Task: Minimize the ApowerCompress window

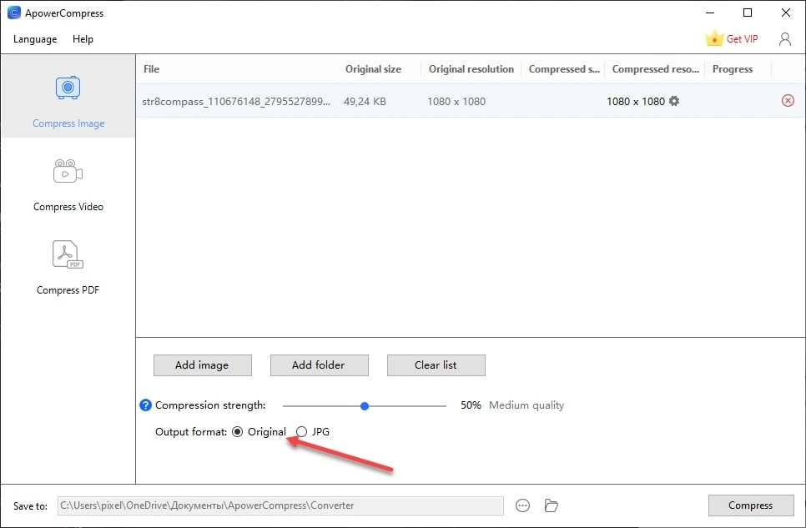Action: click(x=710, y=13)
